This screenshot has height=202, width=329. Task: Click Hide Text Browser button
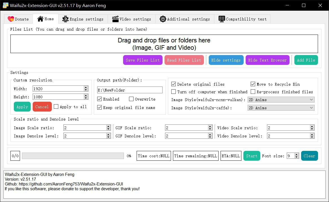coord(268,60)
